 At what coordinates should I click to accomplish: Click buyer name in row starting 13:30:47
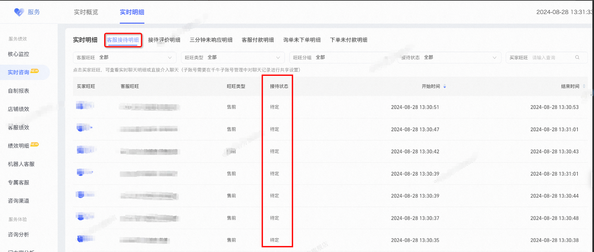tap(84, 128)
